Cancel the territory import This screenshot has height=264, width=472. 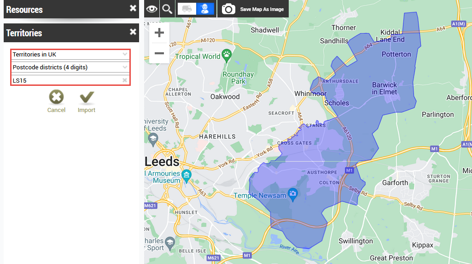coord(56,97)
